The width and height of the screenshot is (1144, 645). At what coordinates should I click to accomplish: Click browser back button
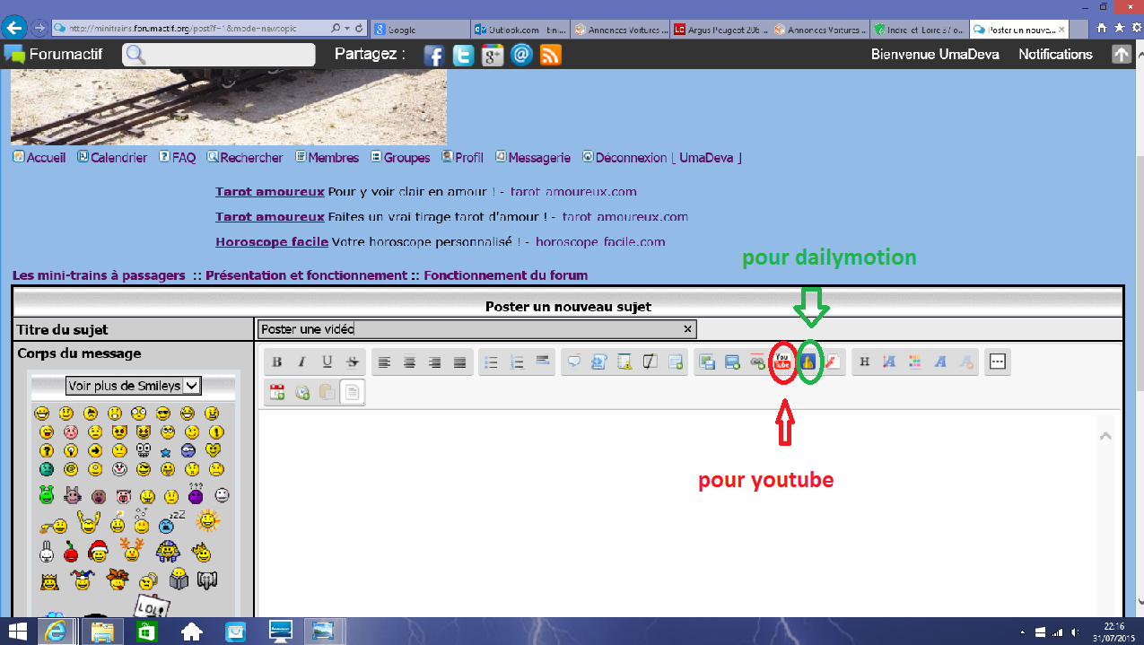pos(13,28)
